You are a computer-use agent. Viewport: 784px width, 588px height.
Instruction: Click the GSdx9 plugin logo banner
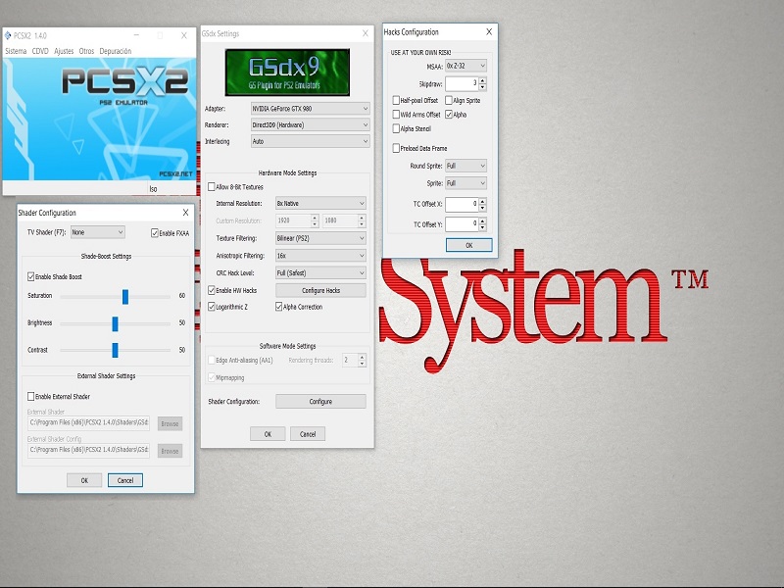287,73
